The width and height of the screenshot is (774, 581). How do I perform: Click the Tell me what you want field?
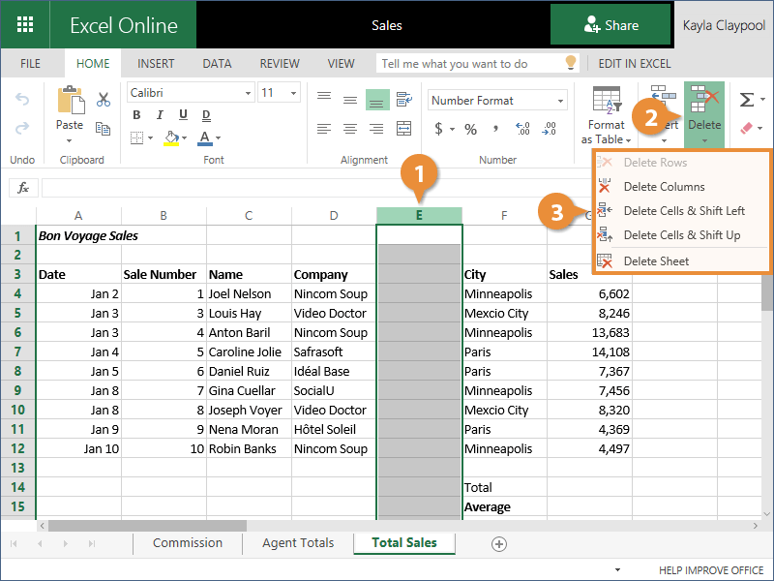pos(467,64)
